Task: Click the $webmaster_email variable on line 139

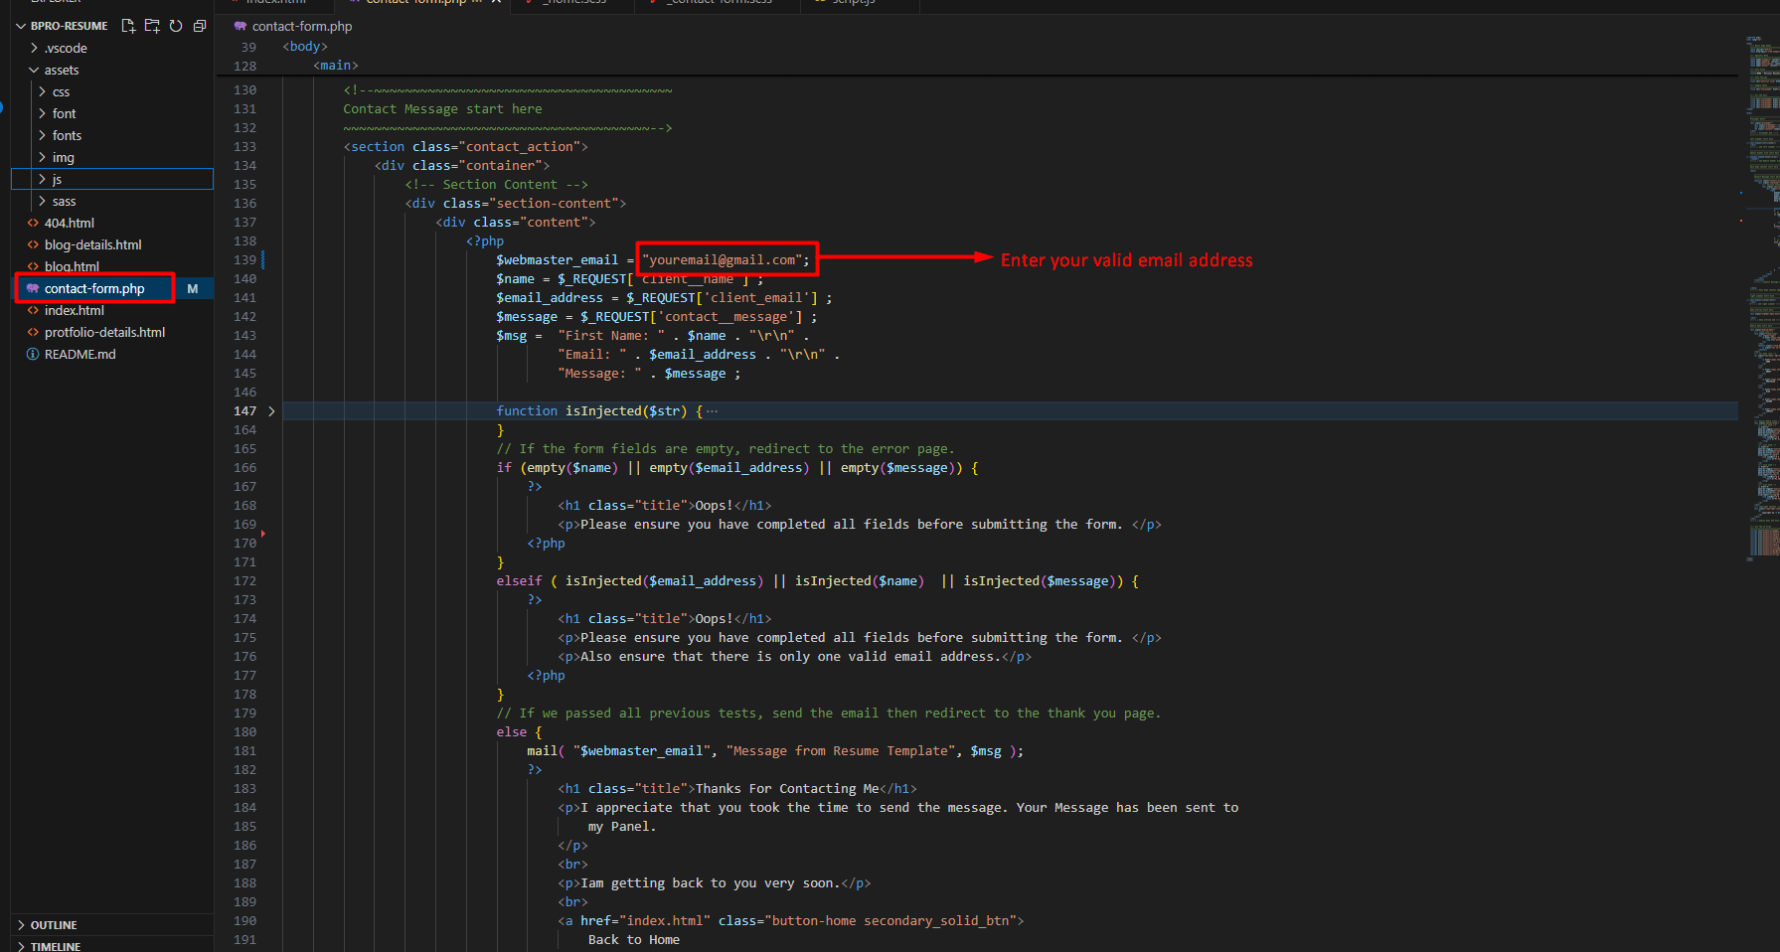Action: pyautogui.click(x=557, y=260)
